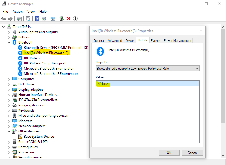The image size is (226, 165).
Task: Select JBL Pulse 2 Avrcp Transport
Action: pos(45,63)
